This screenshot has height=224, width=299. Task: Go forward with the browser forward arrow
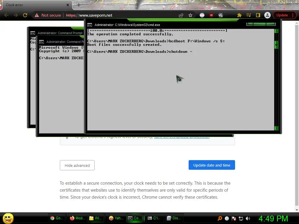[x=16, y=15]
